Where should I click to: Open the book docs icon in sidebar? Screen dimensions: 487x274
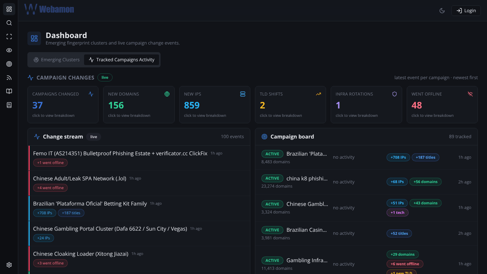pyautogui.click(x=9, y=91)
